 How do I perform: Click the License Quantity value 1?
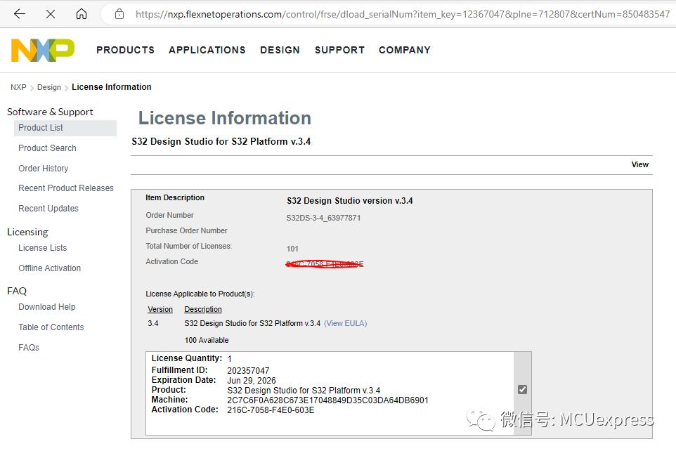tap(230, 359)
